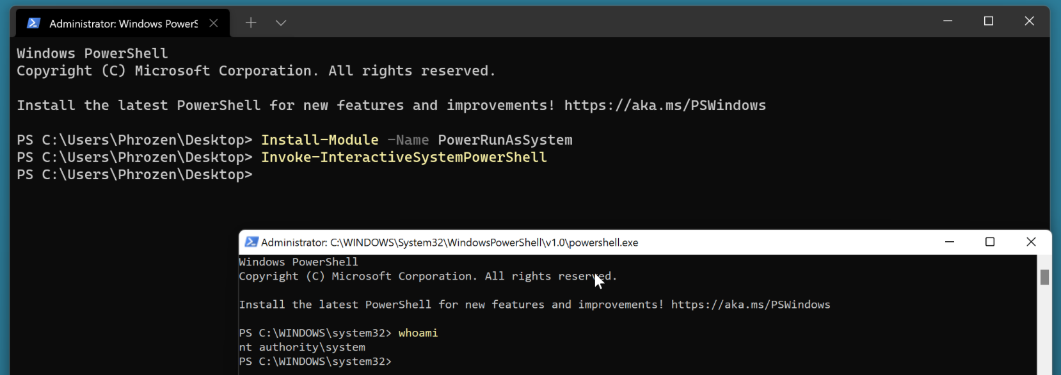Click the -Name parameter text
The width and height of the screenshot is (1061, 375).
pyautogui.click(x=408, y=140)
